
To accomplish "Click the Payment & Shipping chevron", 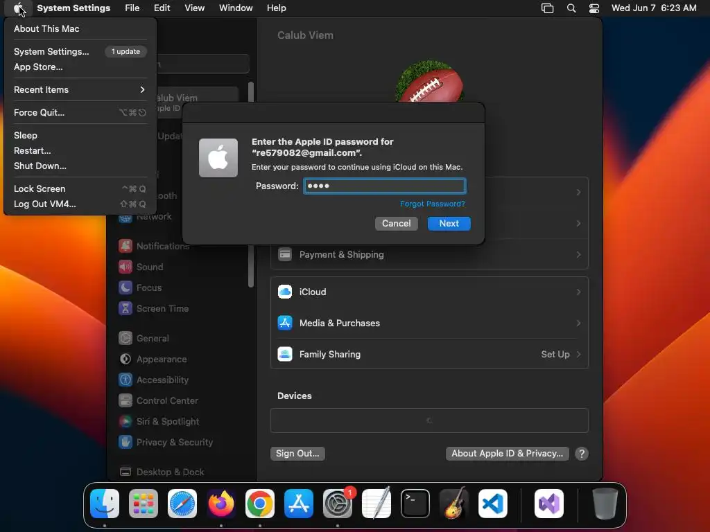I will click(578, 255).
